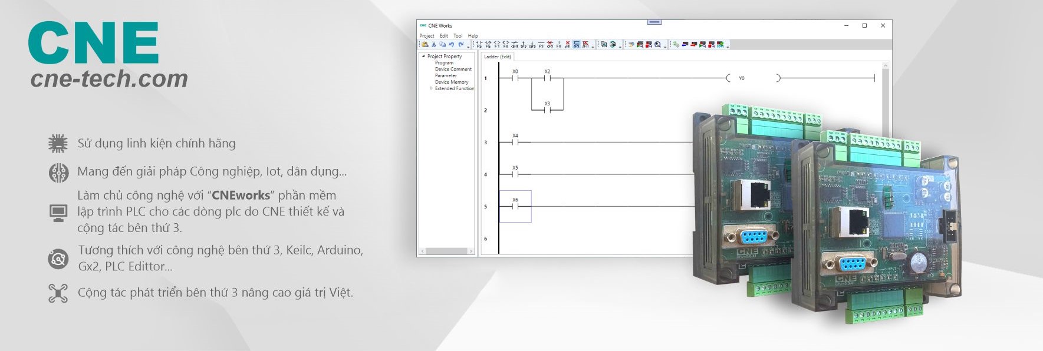This screenshot has width=1043, height=351.
Task: Select Project Property tree root label
Action: coord(445,57)
